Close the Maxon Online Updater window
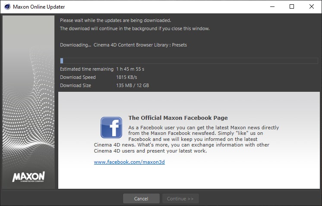 [311, 7]
